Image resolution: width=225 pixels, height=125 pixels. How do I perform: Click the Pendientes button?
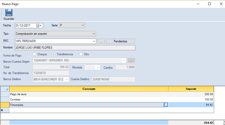point(120,41)
